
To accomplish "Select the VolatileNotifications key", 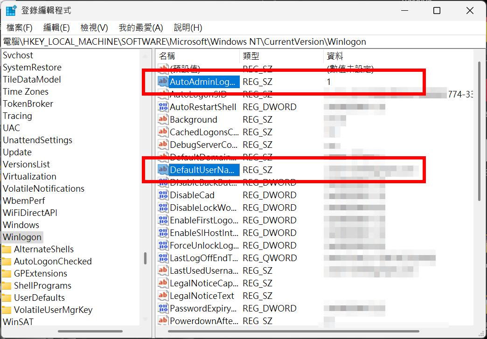I will [44, 188].
